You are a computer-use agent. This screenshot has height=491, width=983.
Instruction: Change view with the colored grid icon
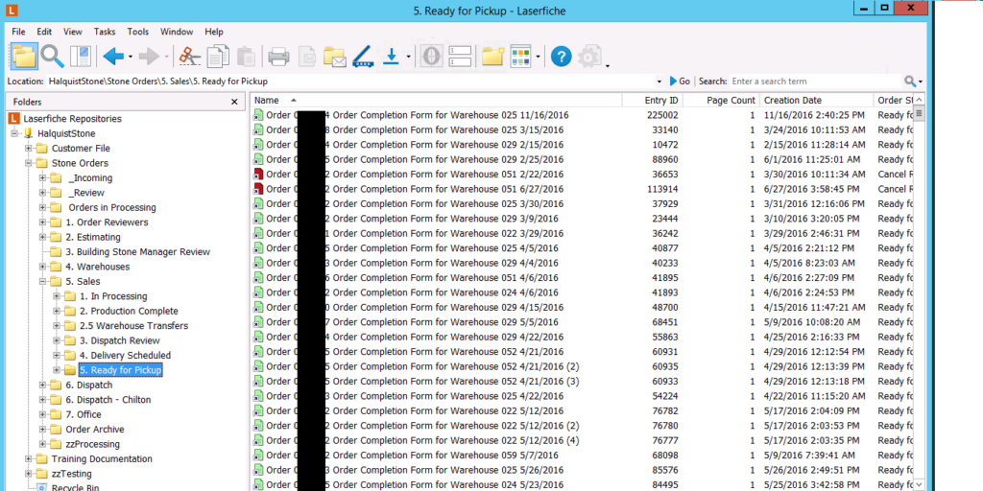521,57
